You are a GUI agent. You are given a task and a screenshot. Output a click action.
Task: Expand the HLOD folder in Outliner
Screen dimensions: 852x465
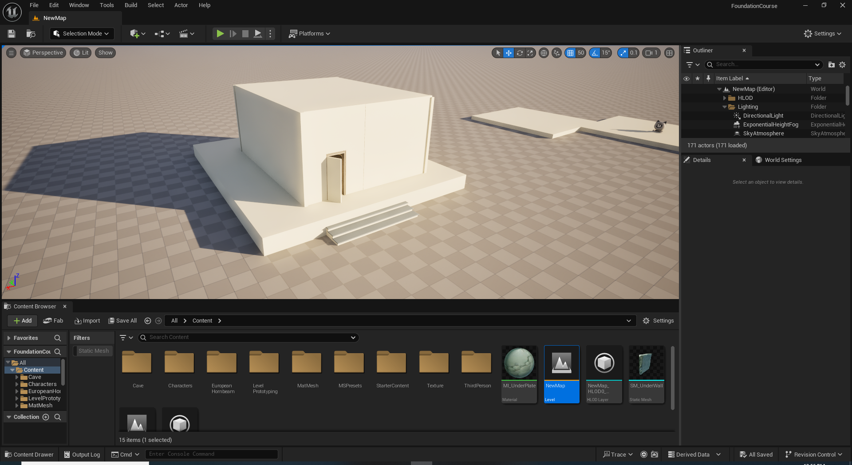coord(725,98)
